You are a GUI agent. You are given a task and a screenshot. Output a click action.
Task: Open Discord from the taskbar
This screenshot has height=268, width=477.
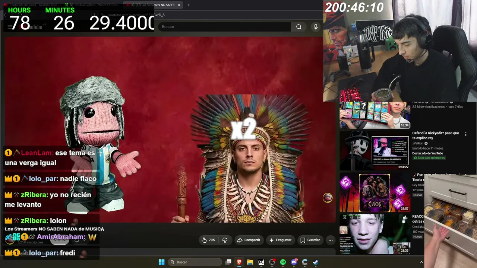coord(294,262)
